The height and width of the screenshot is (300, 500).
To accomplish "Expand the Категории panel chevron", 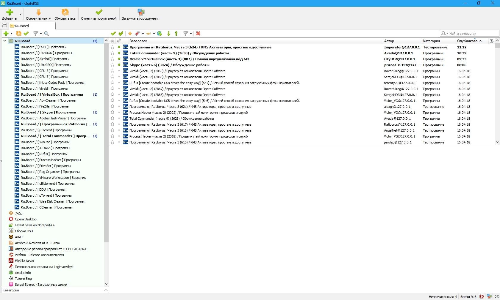I will 106,290.
